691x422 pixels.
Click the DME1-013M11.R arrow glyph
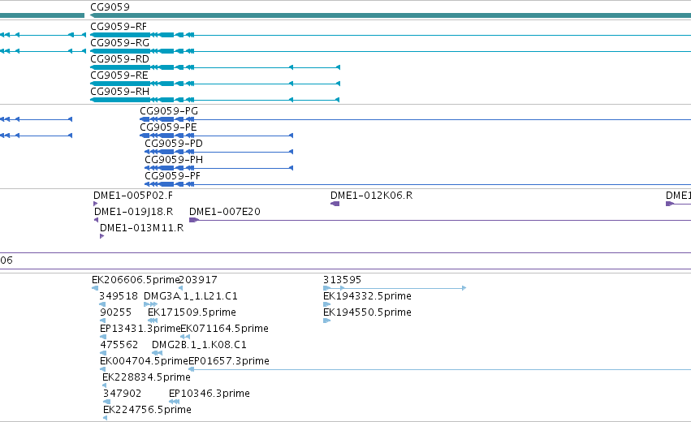click(101, 236)
